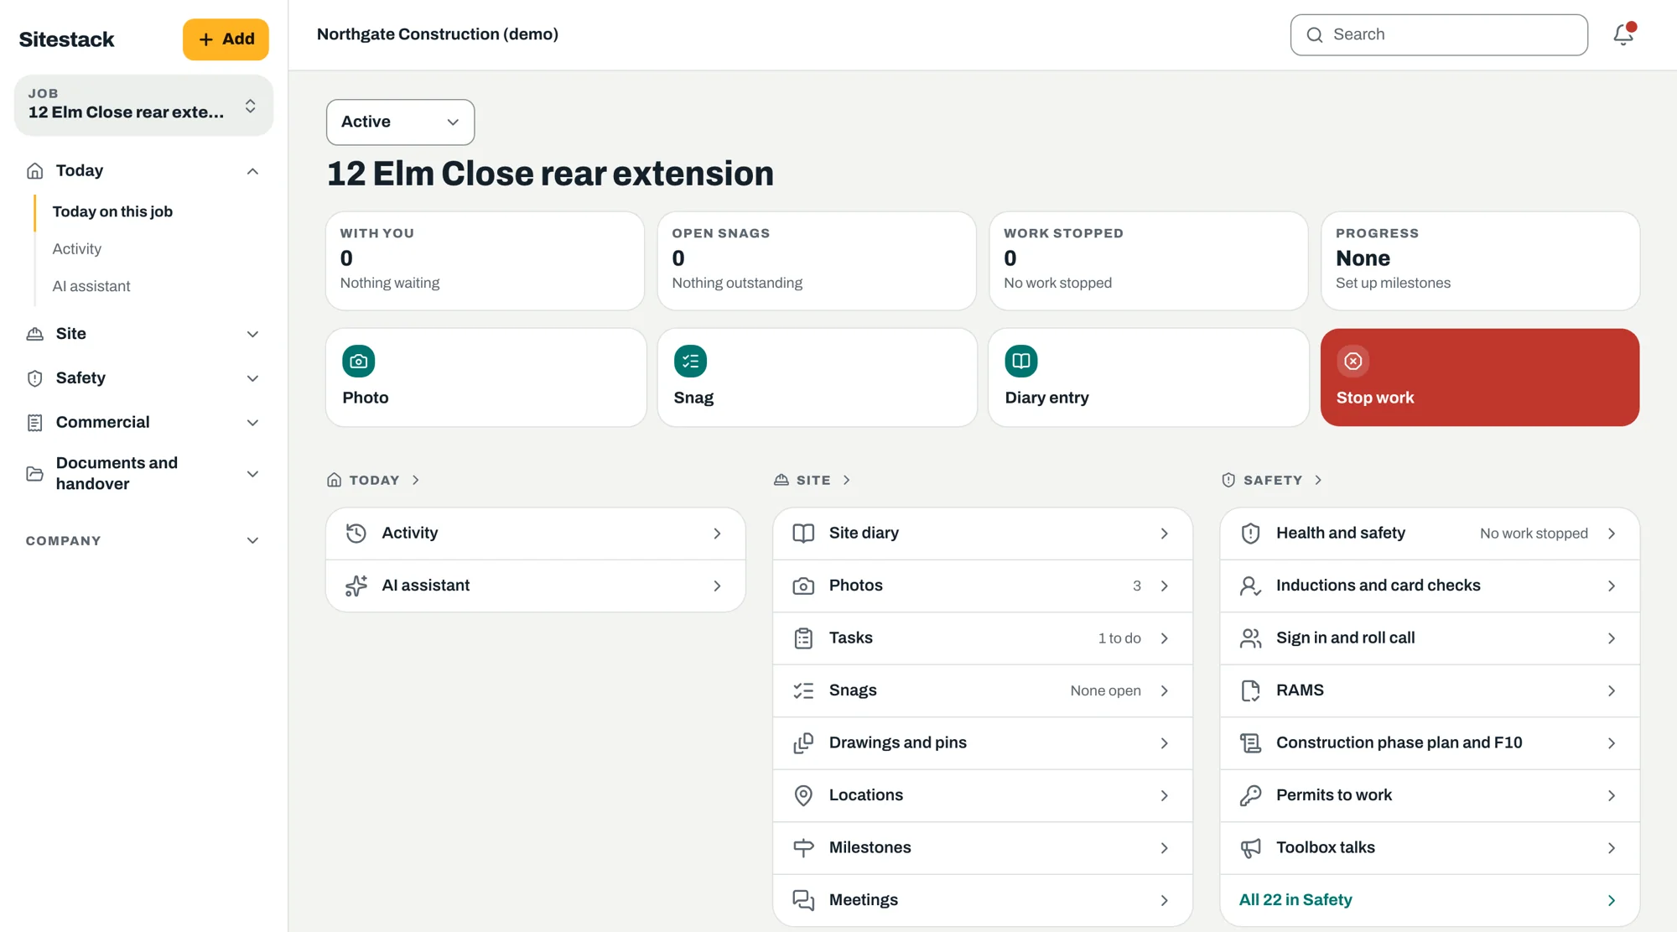1677x932 pixels.
Task: Click the Drawings and pins icon
Action: (803, 743)
